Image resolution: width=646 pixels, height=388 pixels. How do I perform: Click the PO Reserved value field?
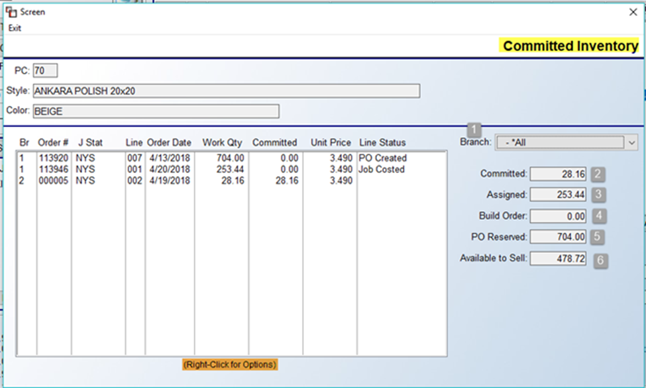pos(558,237)
